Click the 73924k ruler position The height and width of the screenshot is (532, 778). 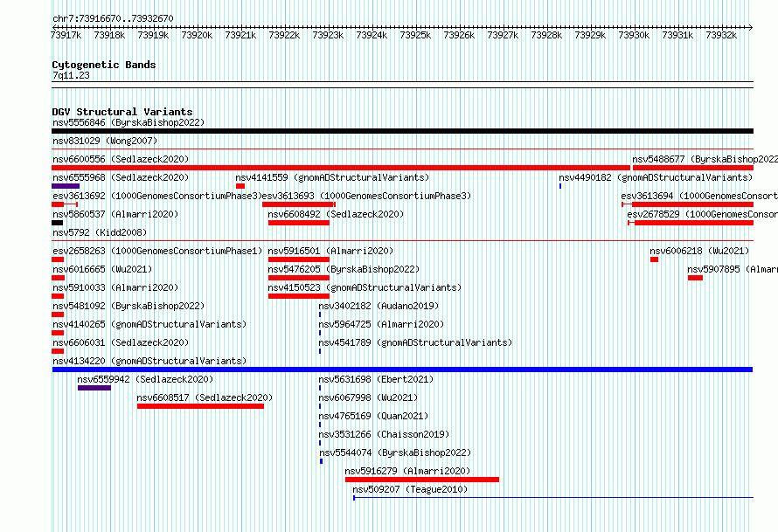coord(372,35)
